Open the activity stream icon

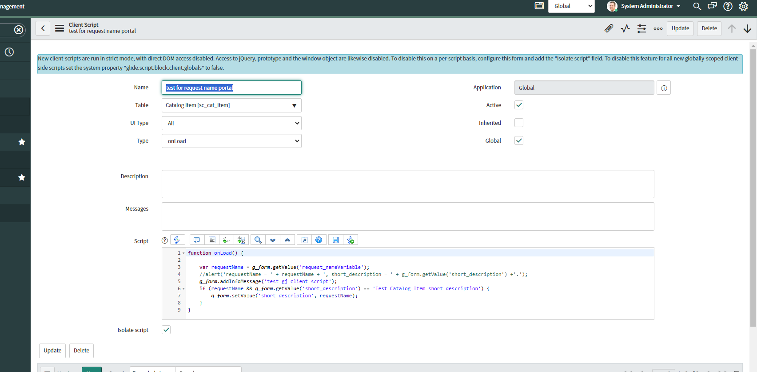coord(625,28)
